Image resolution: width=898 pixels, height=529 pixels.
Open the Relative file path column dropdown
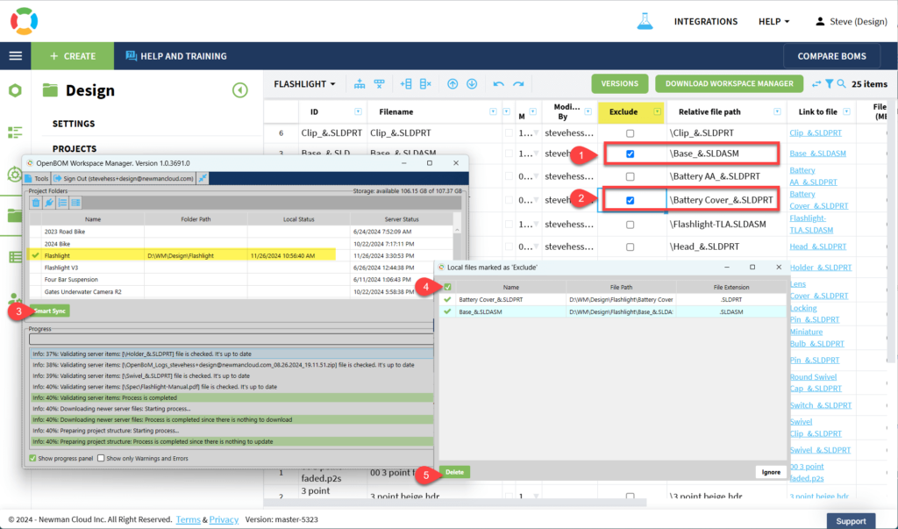click(777, 111)
